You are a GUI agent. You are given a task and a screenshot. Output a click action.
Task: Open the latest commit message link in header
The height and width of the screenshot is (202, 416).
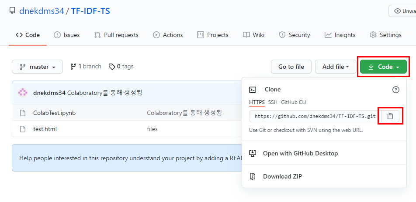[105, 93]
